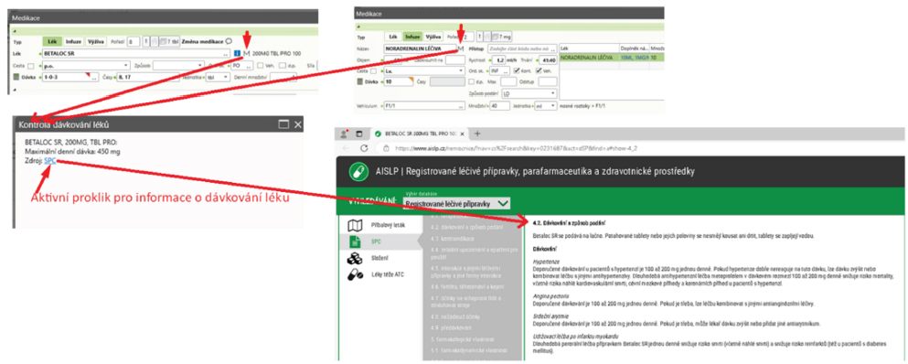Image resolution: width=908 pixels, height=364 pixels.
Task: Go to 5.1 farmakodynamické vlastnosti section
Action: coord(469,350)
